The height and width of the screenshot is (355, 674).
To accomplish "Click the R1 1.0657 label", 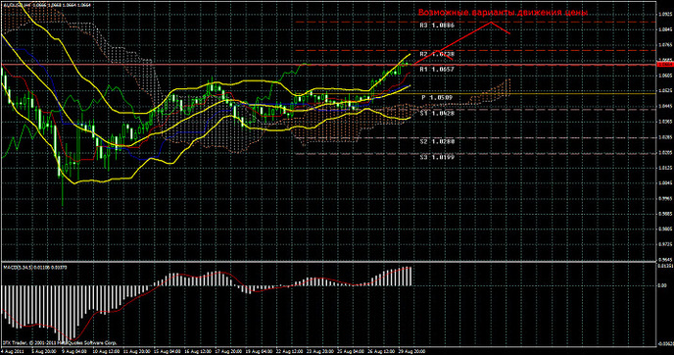I will tap(437, 70).
